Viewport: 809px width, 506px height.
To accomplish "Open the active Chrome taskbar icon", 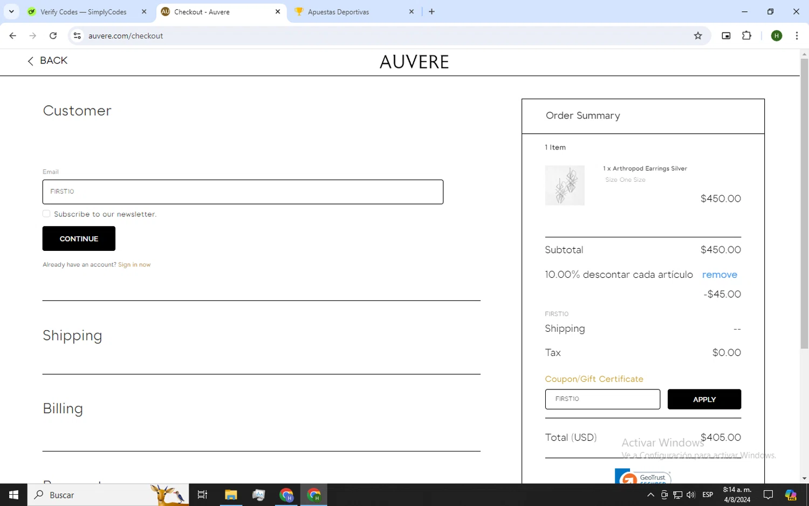I will [314, 495].
